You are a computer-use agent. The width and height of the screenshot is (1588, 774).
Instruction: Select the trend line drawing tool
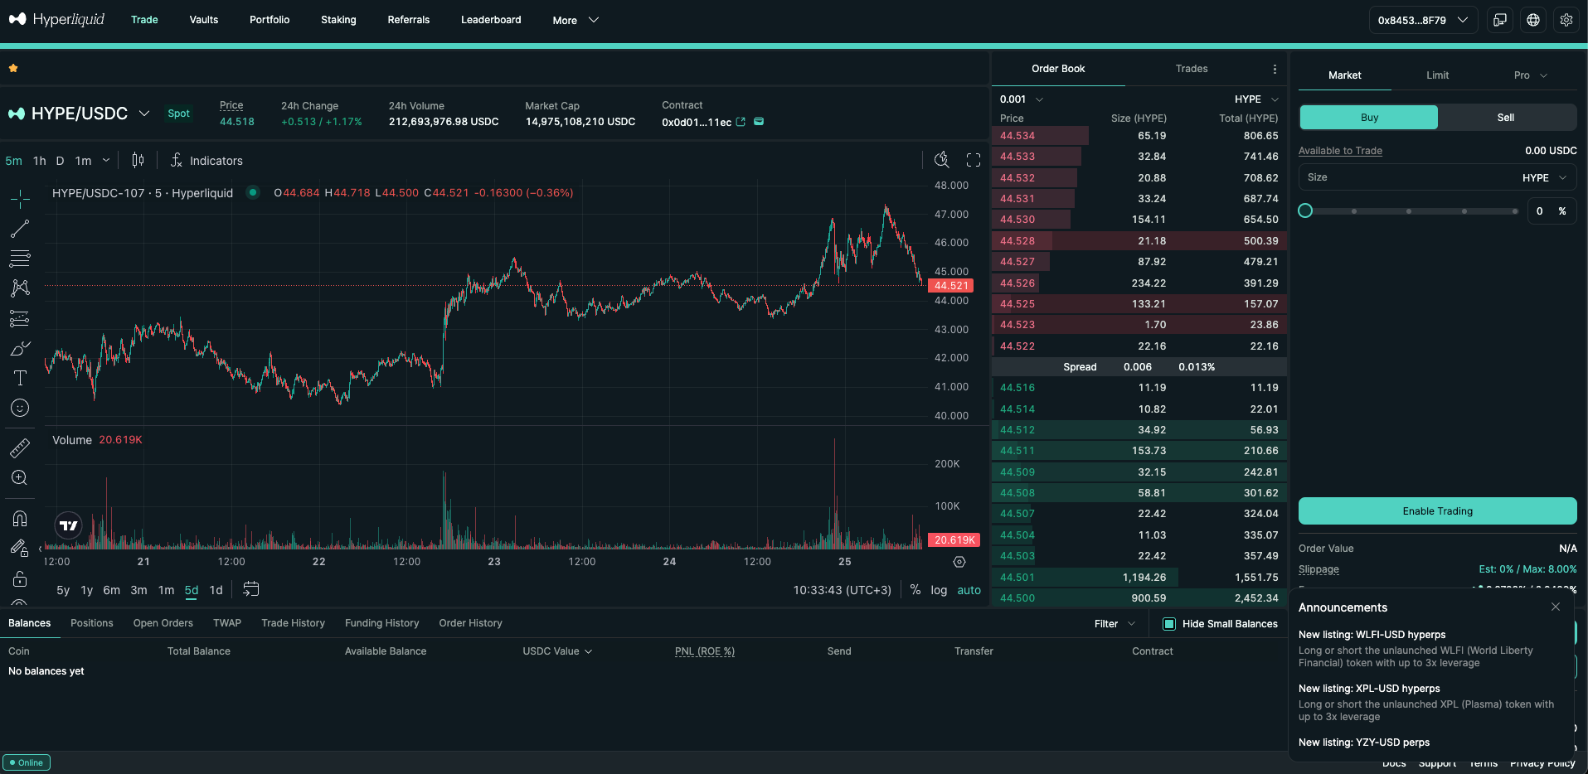click(x=20, y=229)
